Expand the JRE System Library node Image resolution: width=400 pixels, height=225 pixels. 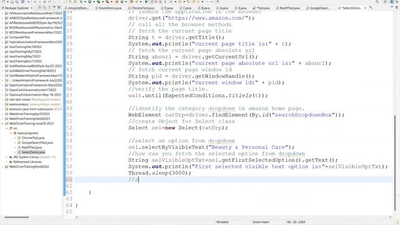pyautogui.click(x=7, y=157)
